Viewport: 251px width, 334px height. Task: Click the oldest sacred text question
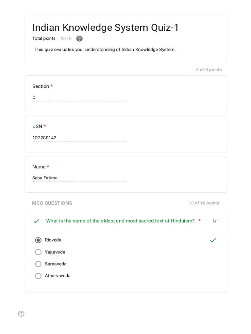120,221
